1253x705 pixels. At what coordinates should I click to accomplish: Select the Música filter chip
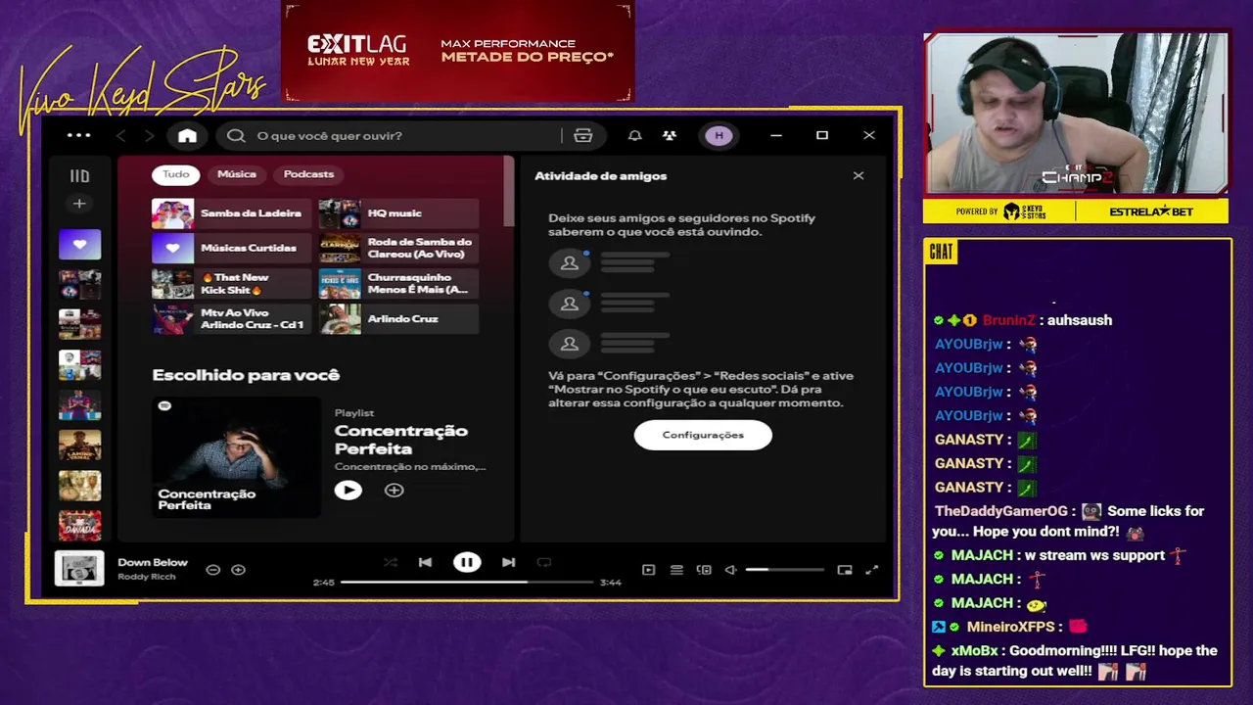[x=237, y=174]
